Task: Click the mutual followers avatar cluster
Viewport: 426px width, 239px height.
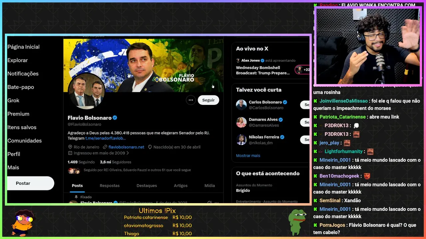Action: (x=74, y=171)
